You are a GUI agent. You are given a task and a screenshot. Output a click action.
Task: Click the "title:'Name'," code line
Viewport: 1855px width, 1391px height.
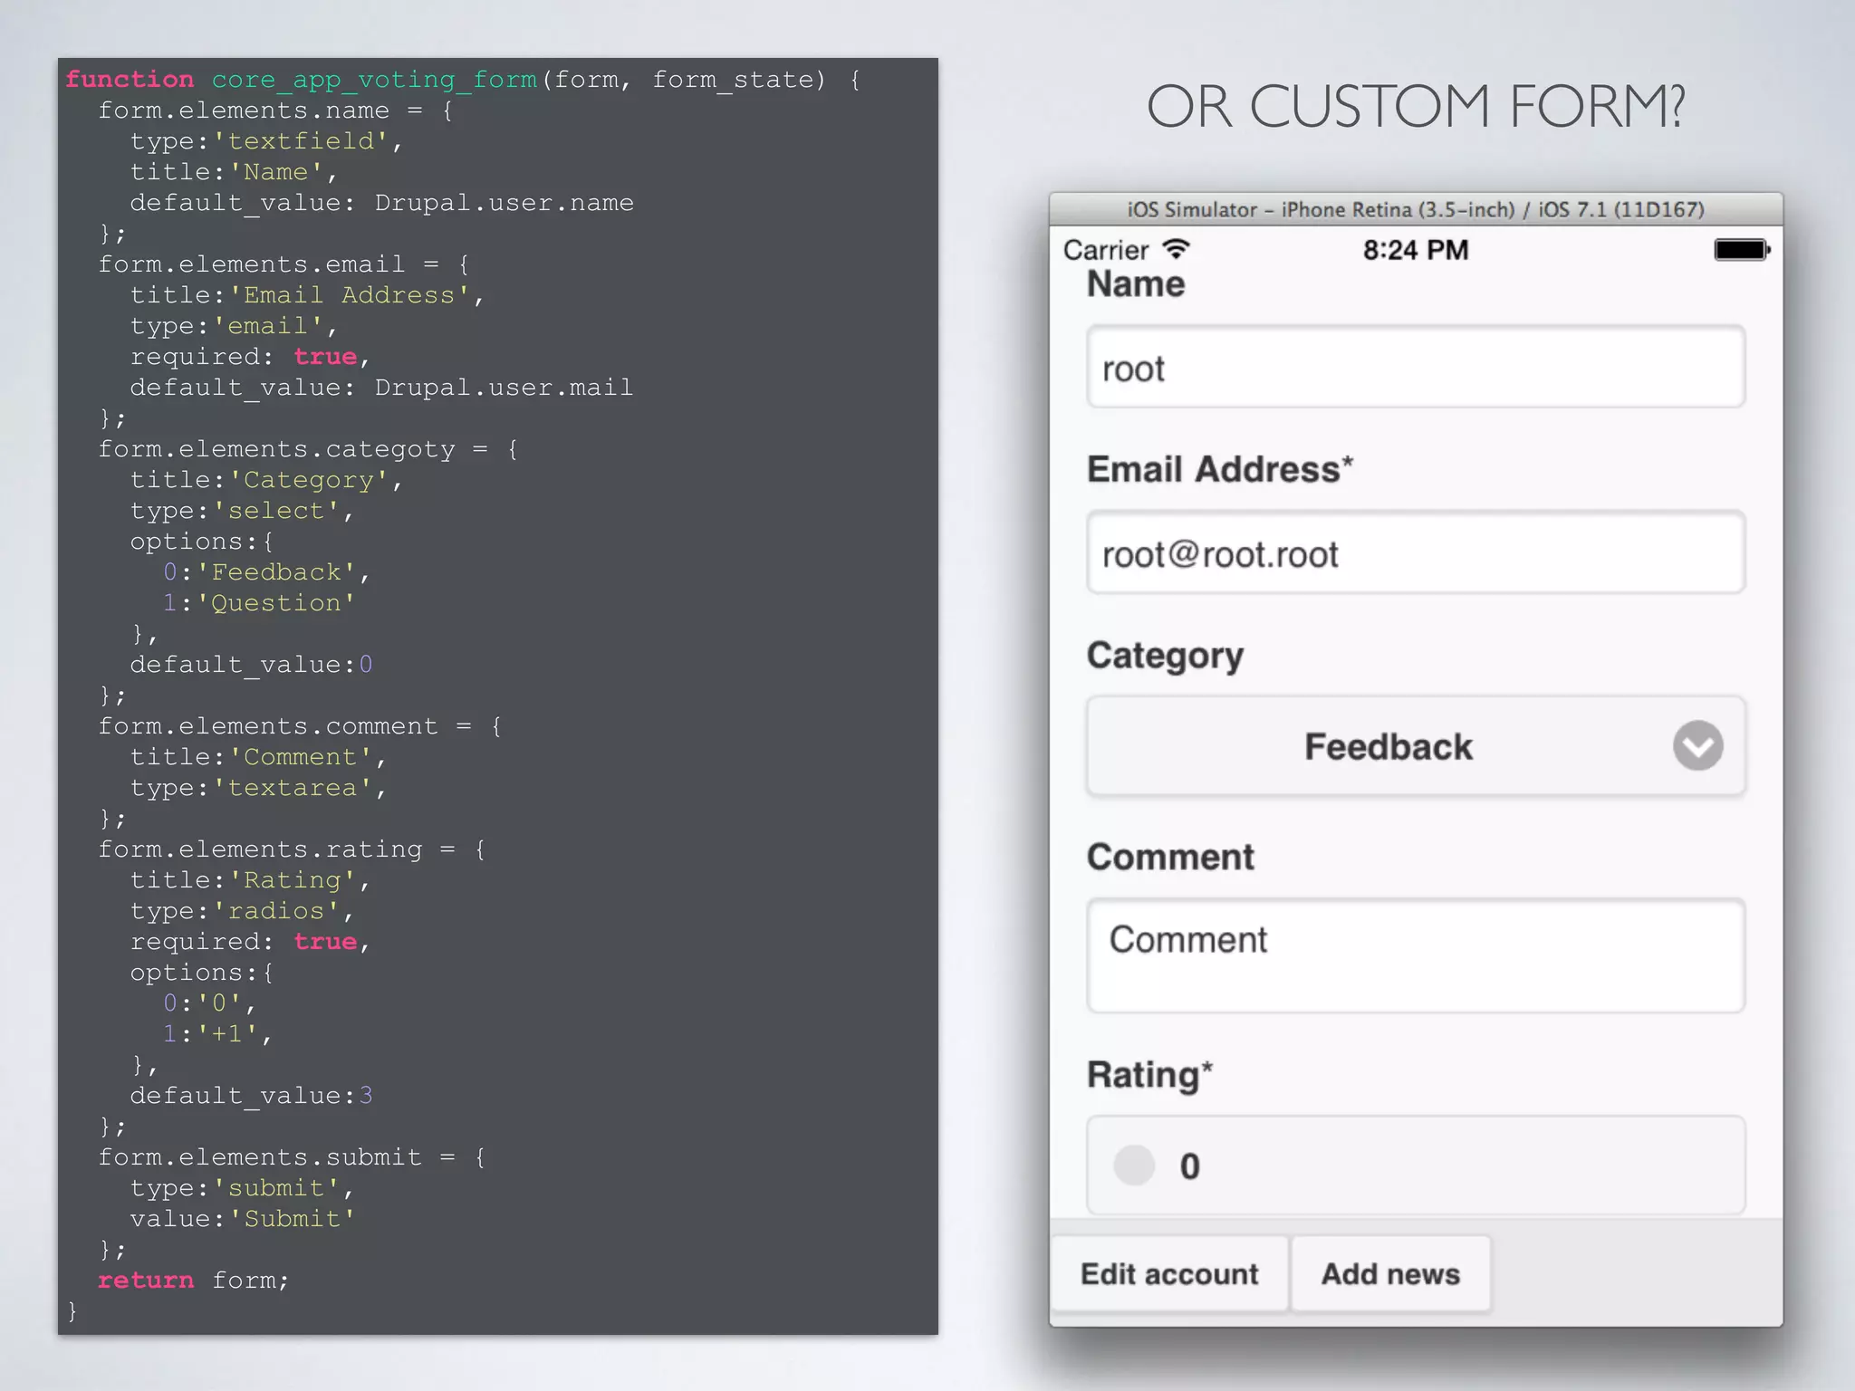click(x=234, y=172)
